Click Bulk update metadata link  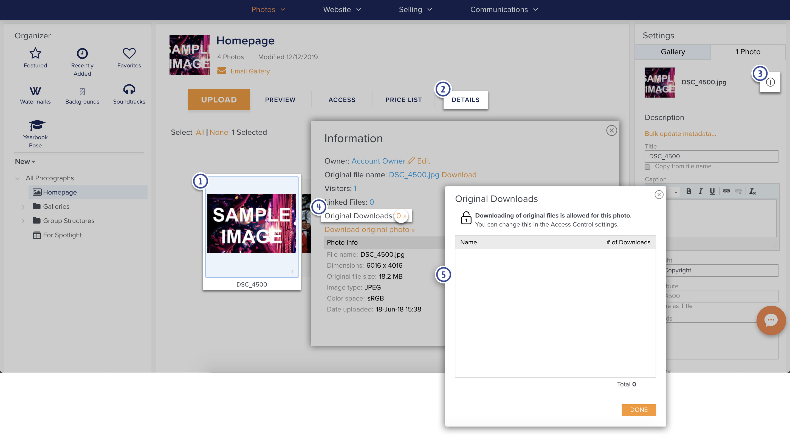pyautogui.click(x=680, y=134)
